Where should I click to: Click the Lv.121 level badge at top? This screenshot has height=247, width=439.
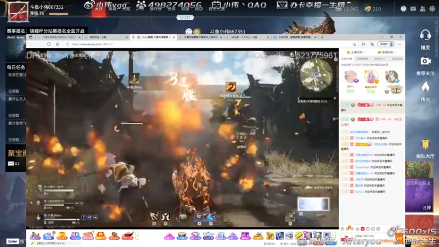coord(185,18)
